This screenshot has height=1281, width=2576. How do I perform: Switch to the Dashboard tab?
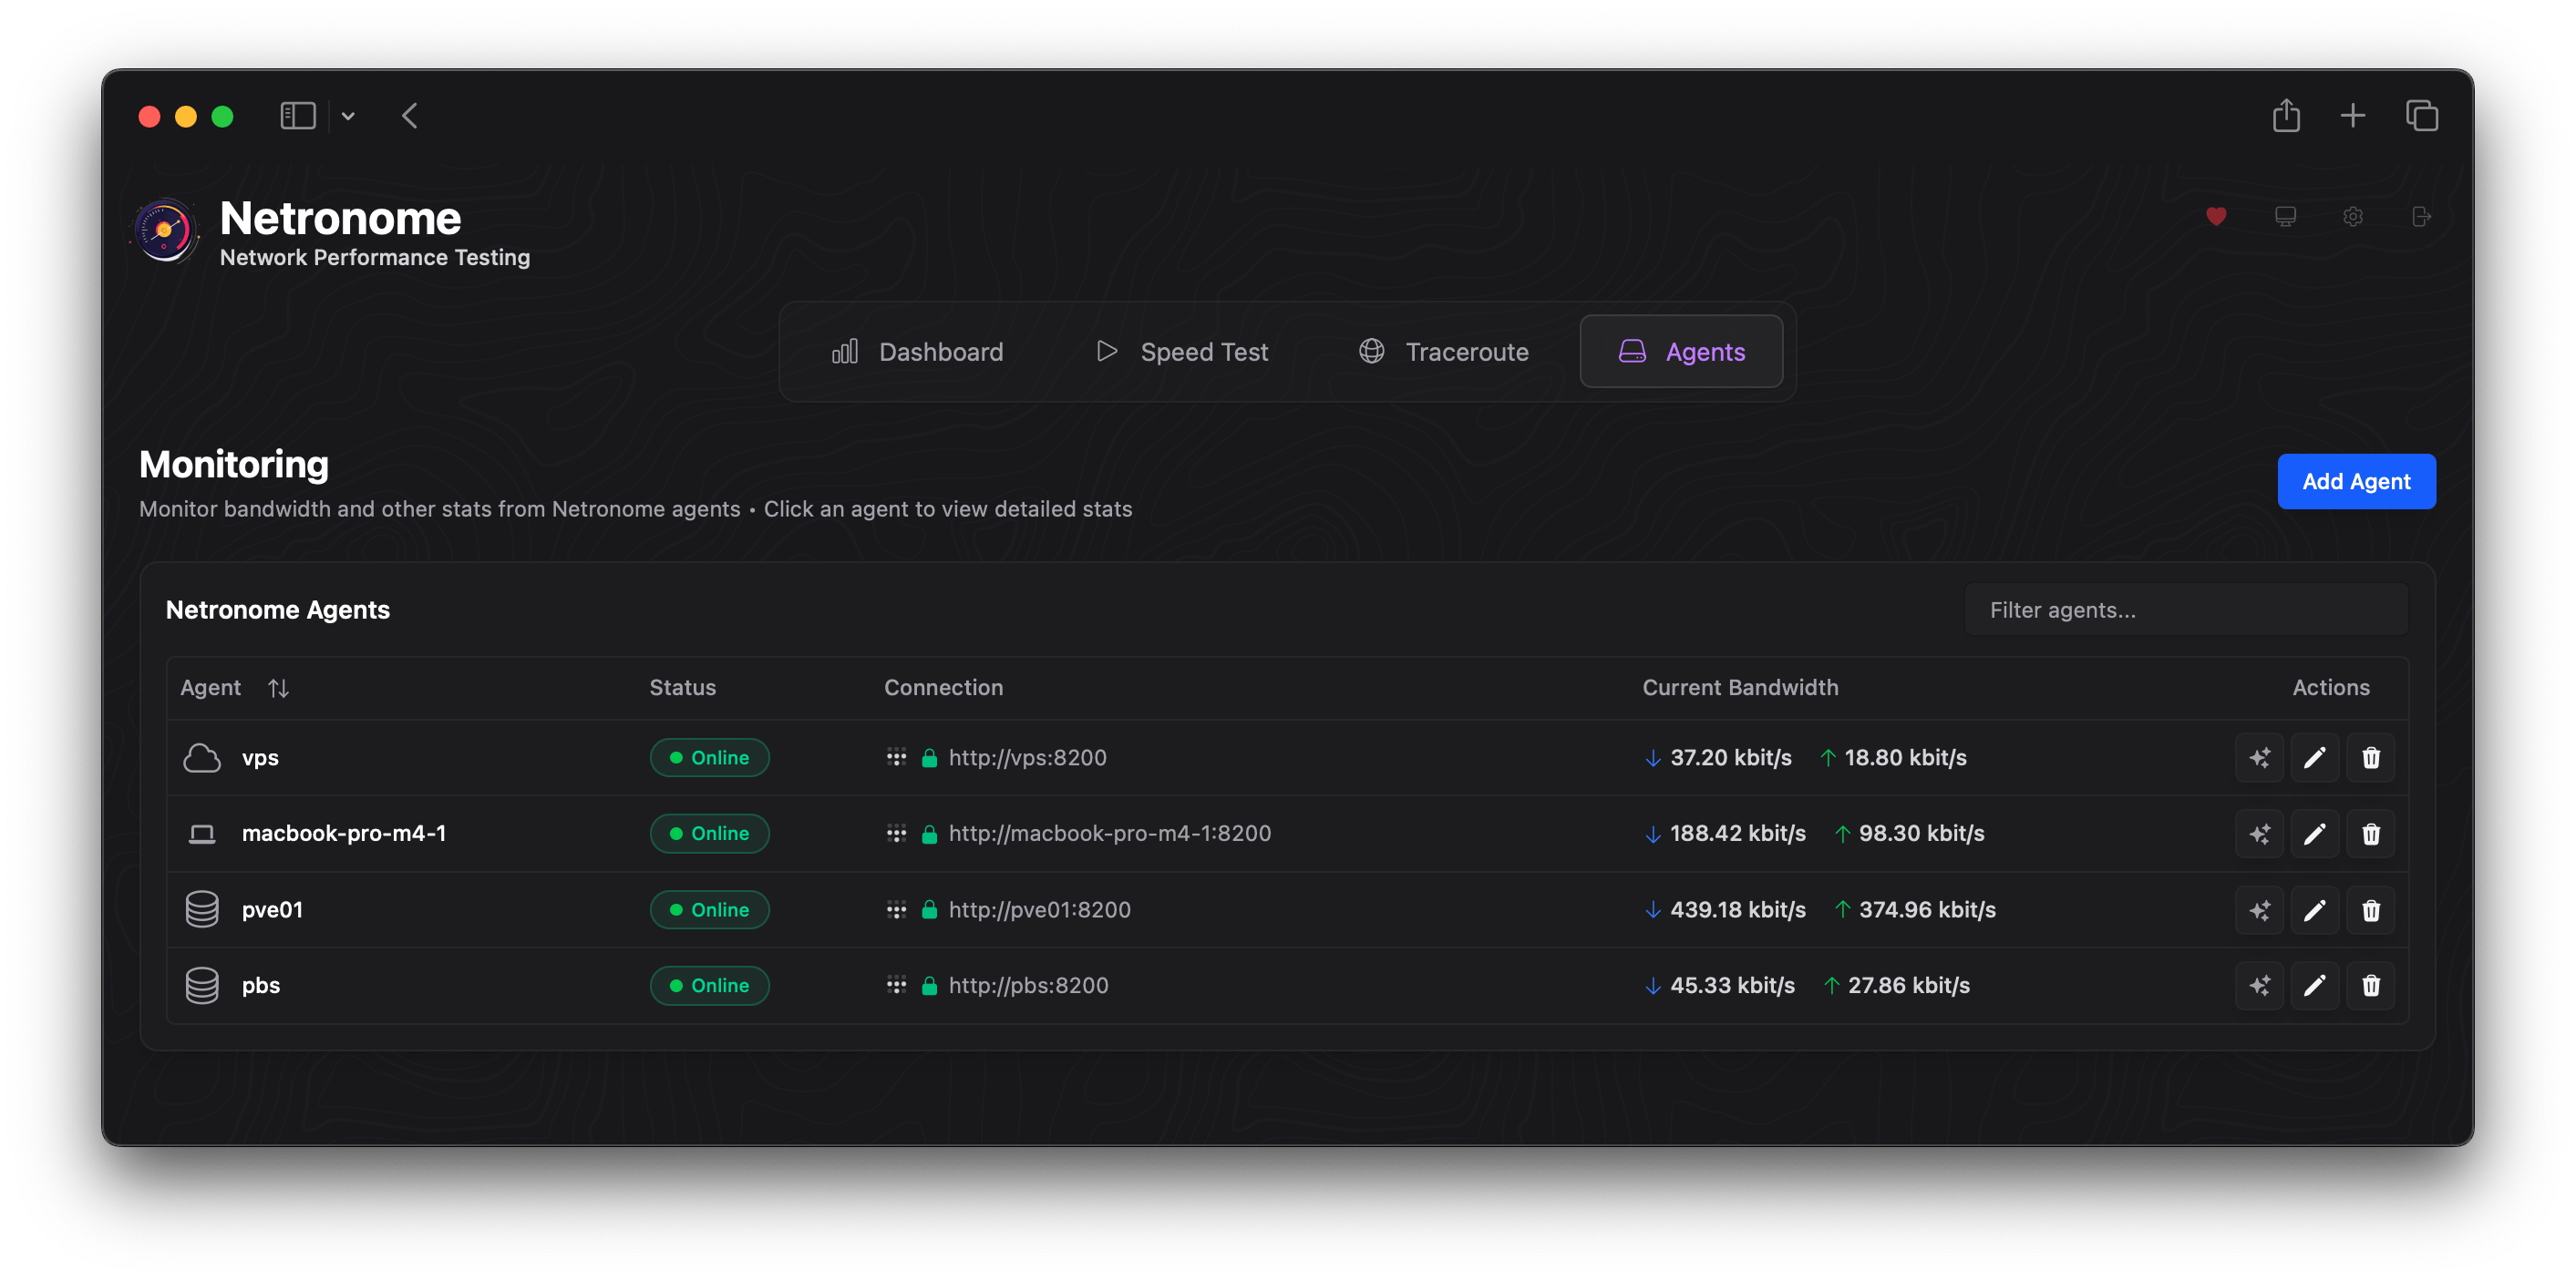(x=917, y=352)
